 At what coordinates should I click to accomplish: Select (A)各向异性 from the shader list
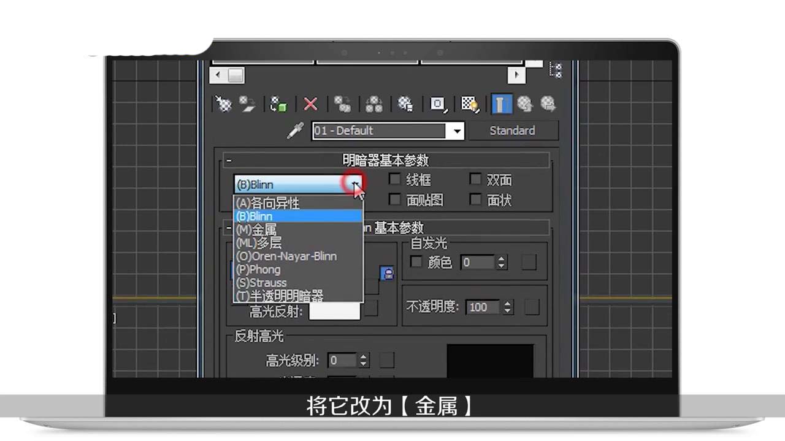(x=298, y=203)
